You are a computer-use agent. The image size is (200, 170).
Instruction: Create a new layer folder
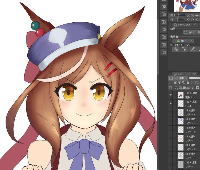click(x=185, y=88)
